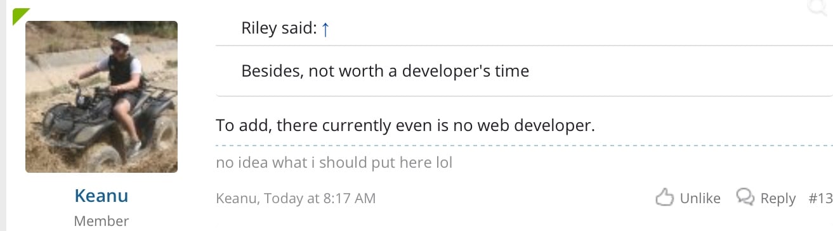
Task: Click the "no idea what i should put here" signature
Action: point(334,163)
